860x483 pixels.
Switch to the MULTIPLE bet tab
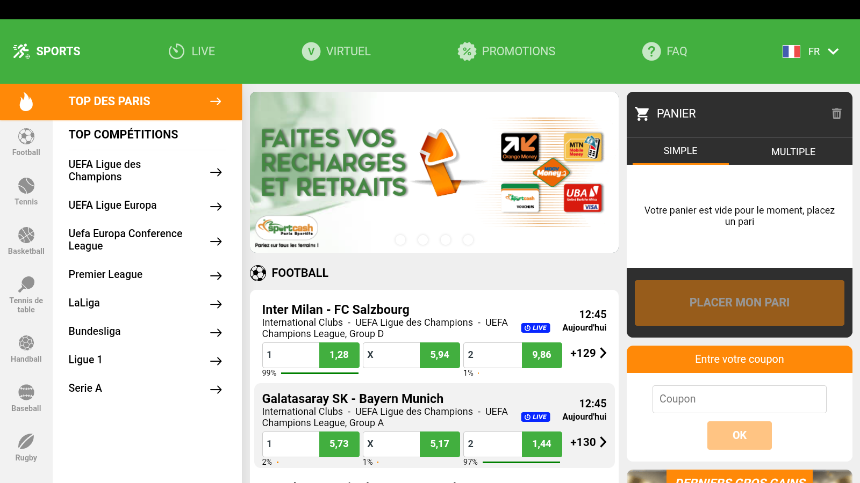793,152
